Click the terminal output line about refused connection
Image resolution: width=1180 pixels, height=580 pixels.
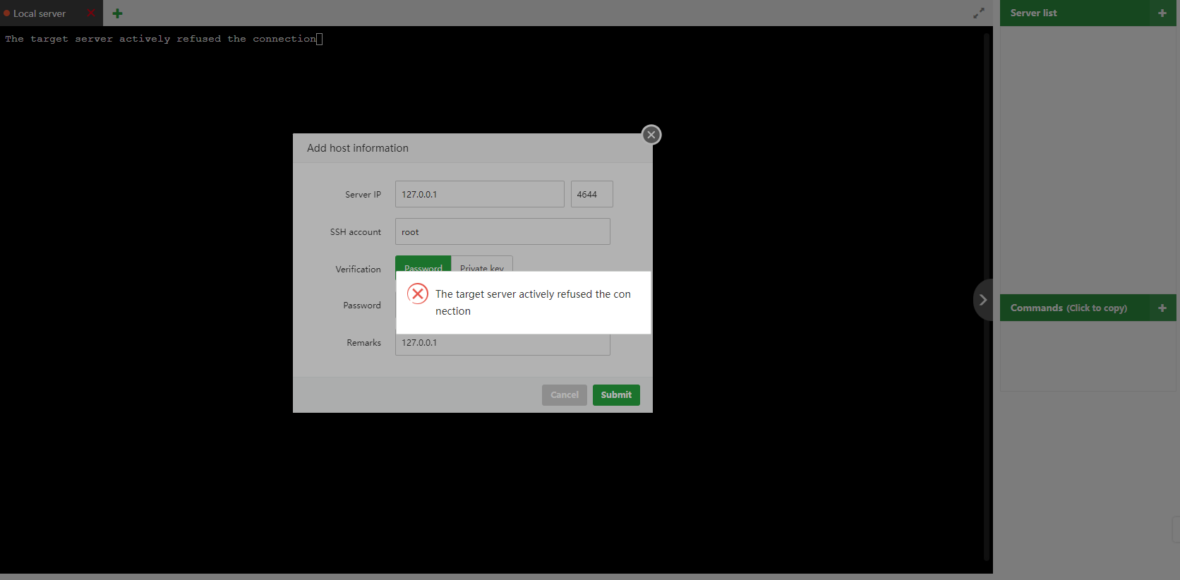(161, 39)
